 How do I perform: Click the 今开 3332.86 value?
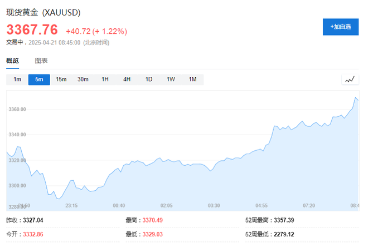click(x=33, y=234)
